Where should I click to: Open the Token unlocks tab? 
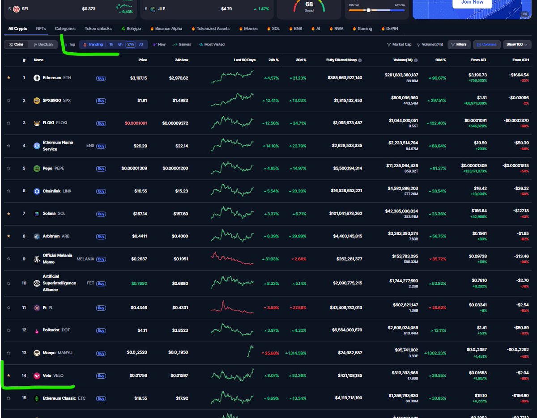point(98,29)
